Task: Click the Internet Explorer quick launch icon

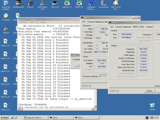Action: (x=12, y=118)
